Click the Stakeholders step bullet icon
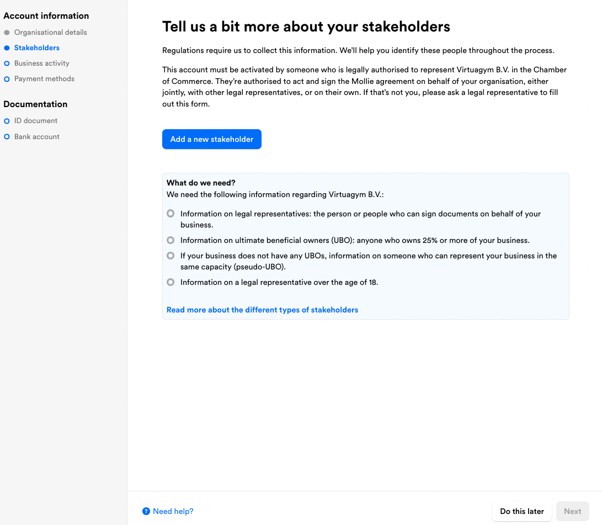 point(7,48)
